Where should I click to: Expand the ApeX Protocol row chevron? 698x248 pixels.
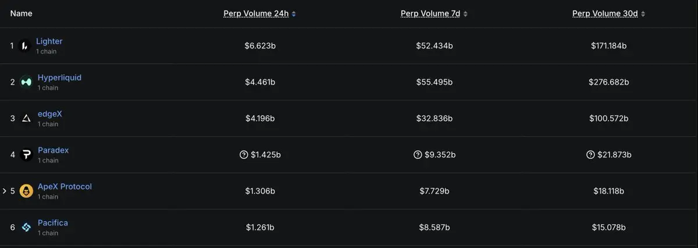[x=5, y=191]
